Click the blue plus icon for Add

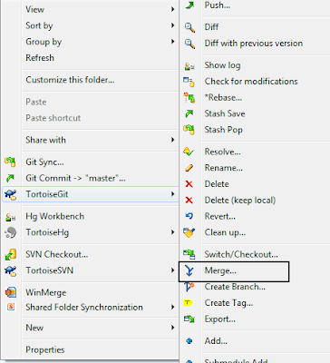pyautogui.click(x=189, y=341)
